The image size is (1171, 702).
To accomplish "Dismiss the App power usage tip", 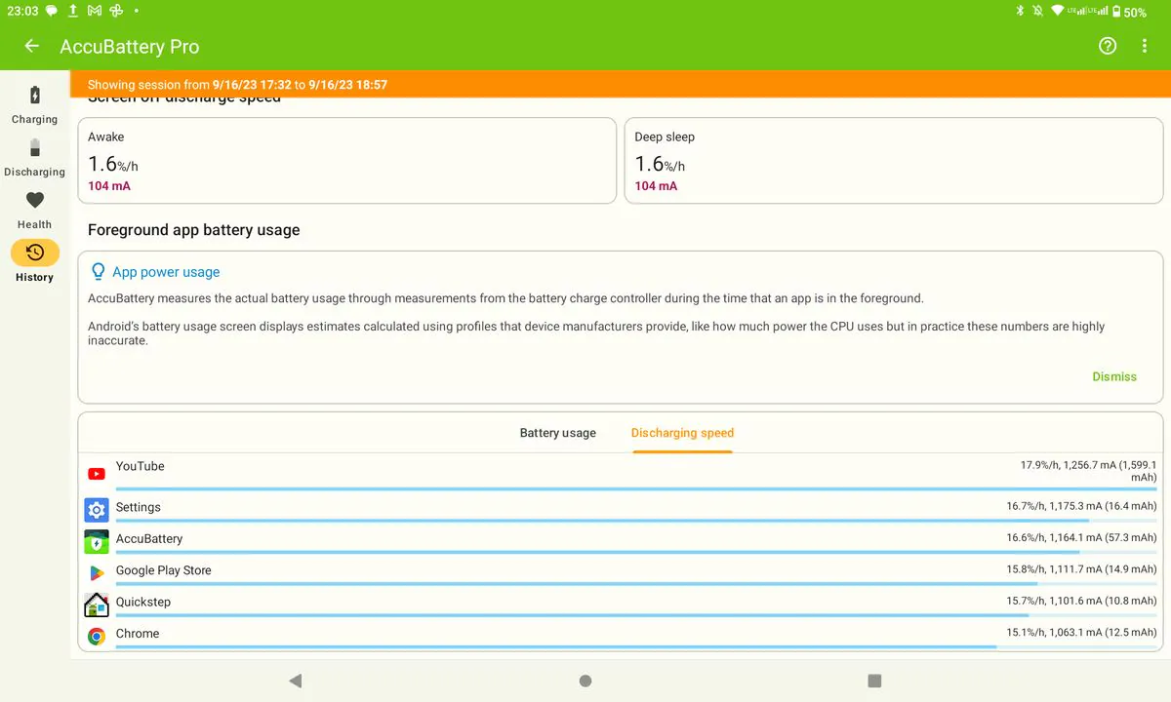I will (x=1114, y=376).
